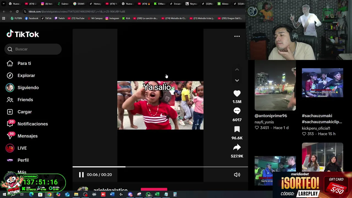Open the FUTBIN bookmark

click(x=16, y=18)
